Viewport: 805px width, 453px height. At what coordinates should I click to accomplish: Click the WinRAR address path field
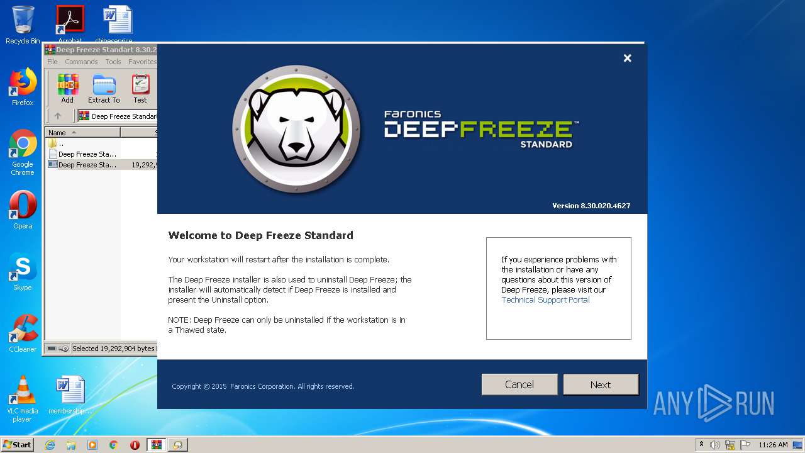pyautogui.click(x=118, y=116)
